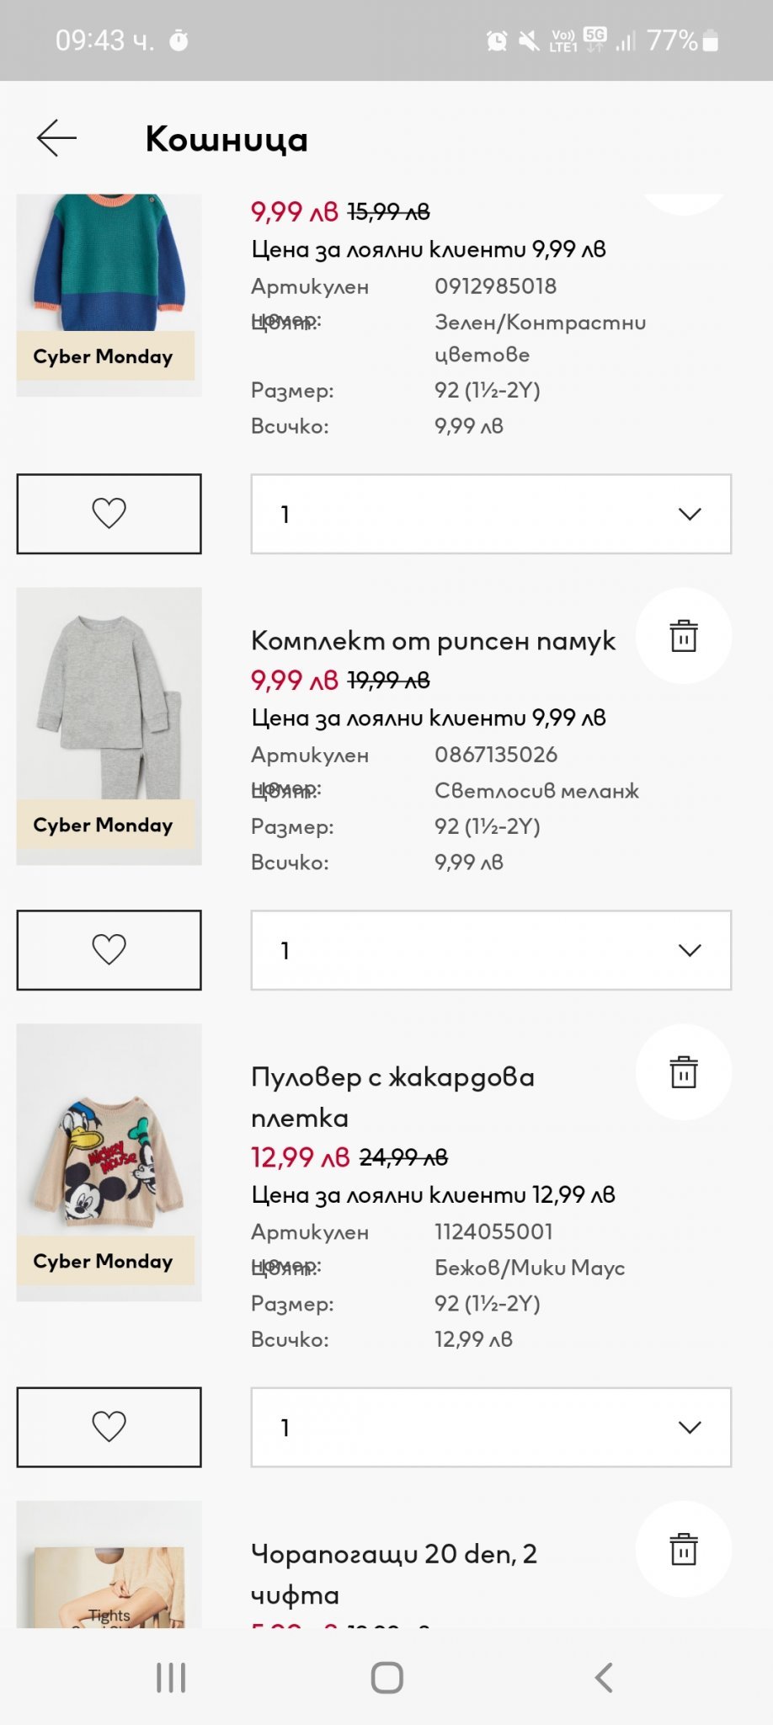
Task: Tap the alarm icon in status bar
Action: (497, 40)
